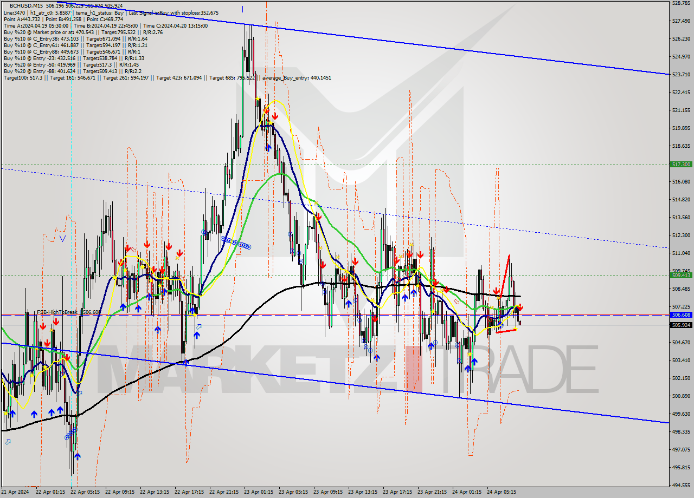The height and width of the screenshot is (498, 694).
Task: Click the 22 Apr 13:15 time label
Action: click(x=155, y=492)
